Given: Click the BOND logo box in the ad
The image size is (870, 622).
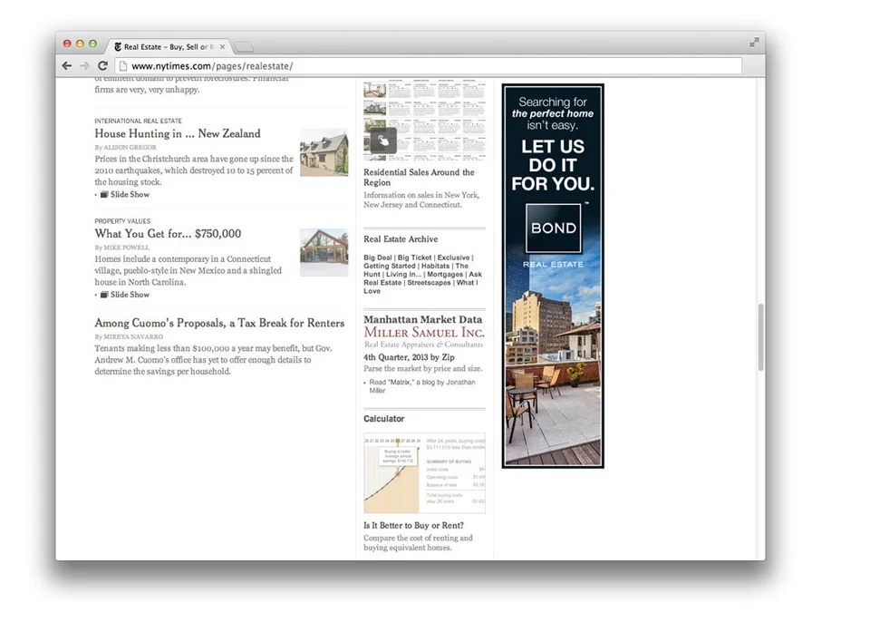Looking at the screenshot, I should tap(553, 228).
